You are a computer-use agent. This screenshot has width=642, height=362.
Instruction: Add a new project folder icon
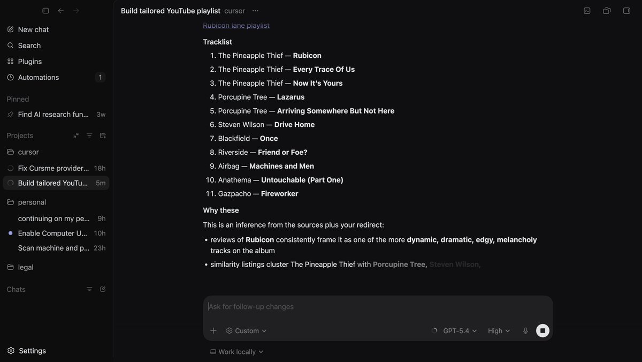(103, 135)
